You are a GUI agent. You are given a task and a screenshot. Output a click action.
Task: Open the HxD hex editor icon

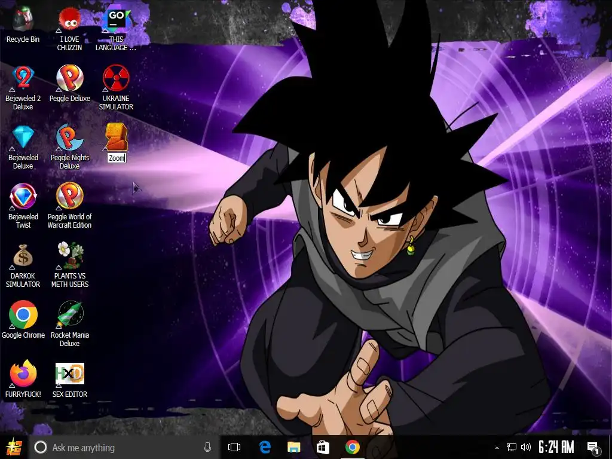69,374
